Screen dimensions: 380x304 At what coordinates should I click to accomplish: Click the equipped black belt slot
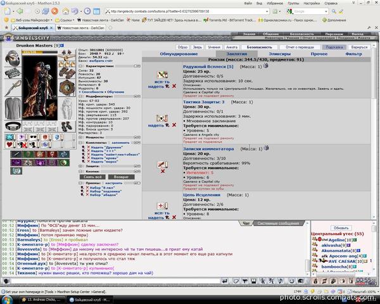(x=13, y=126)
